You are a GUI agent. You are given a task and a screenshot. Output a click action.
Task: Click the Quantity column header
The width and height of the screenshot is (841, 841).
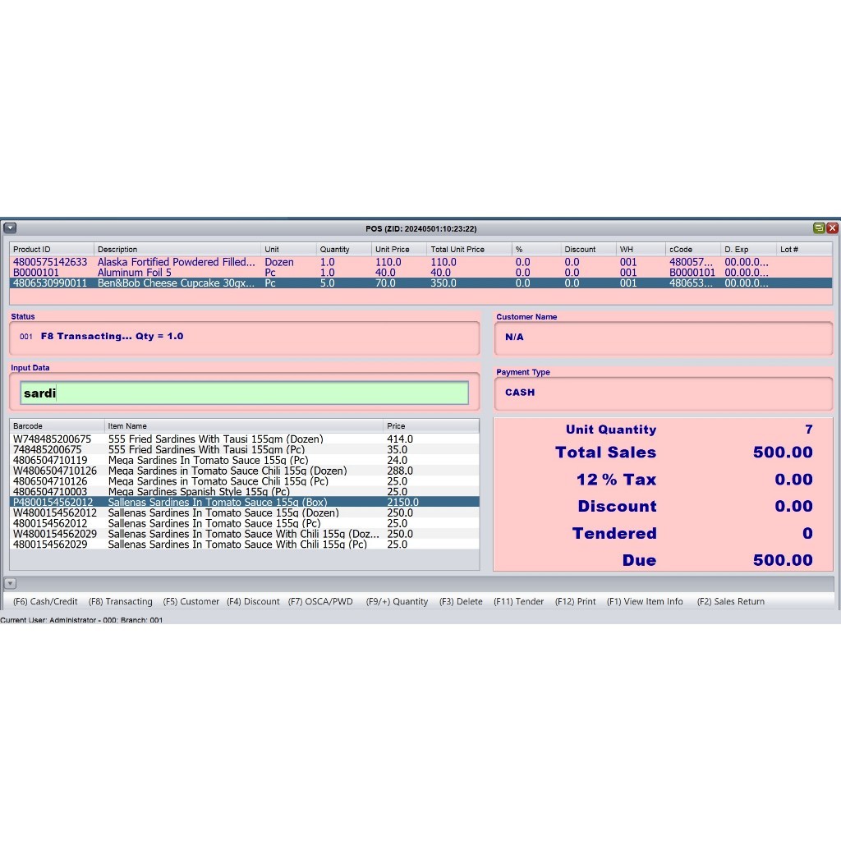344,250
